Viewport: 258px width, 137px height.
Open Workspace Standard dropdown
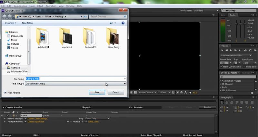pyautogui.click(x=206, y=11)
